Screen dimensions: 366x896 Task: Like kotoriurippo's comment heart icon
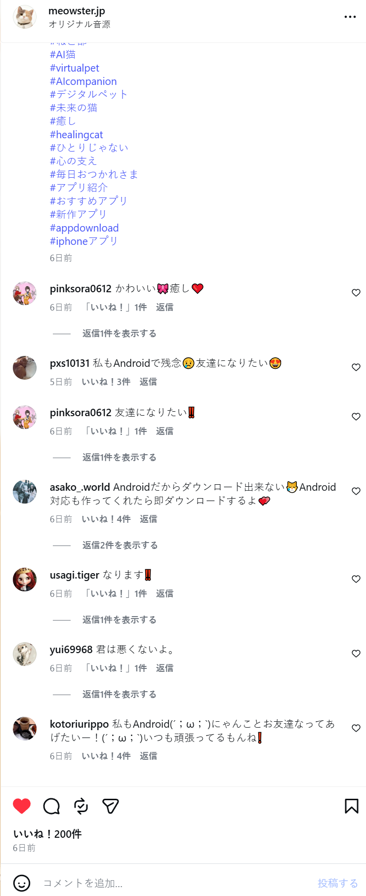356,728
